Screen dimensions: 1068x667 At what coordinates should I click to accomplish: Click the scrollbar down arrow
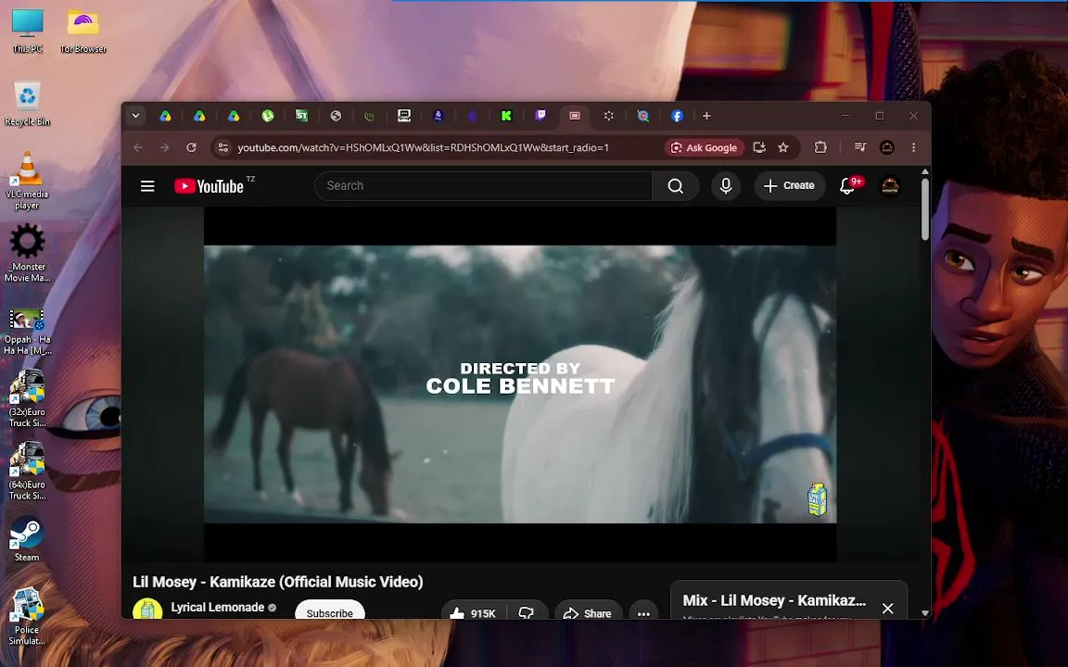pyautogui.click(x=924, y=612)
